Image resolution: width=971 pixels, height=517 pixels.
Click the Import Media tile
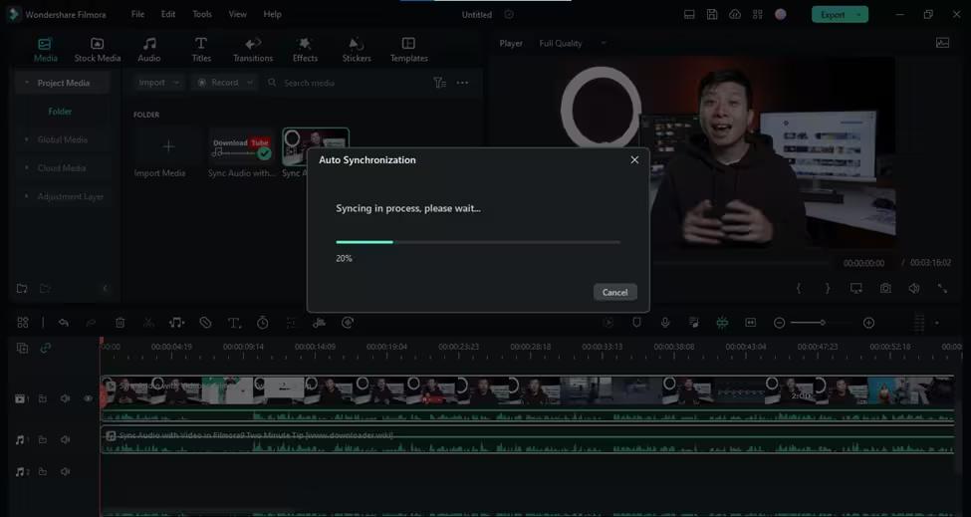click(x=168, y=146)
